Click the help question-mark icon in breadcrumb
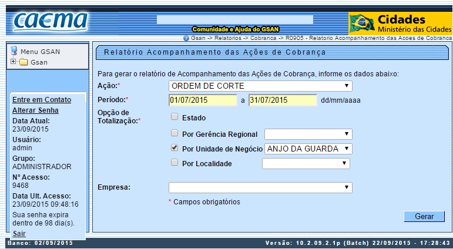453x249 pixels. (x=186, y=38)
